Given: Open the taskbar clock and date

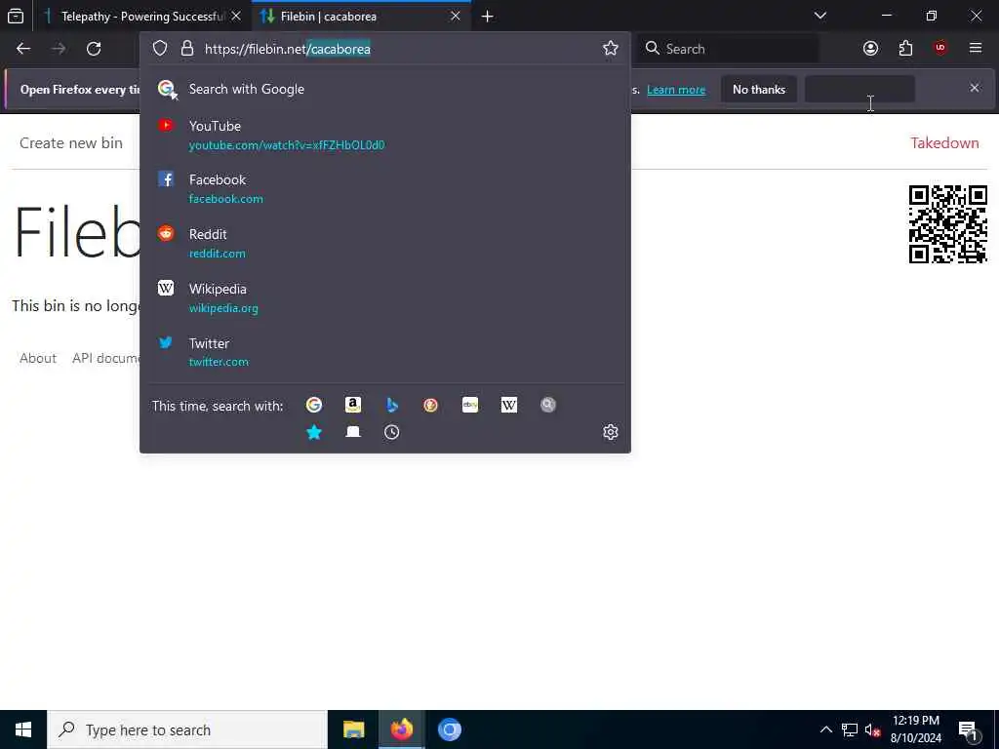Looking at the screenshot, I should tap(915, 729).
